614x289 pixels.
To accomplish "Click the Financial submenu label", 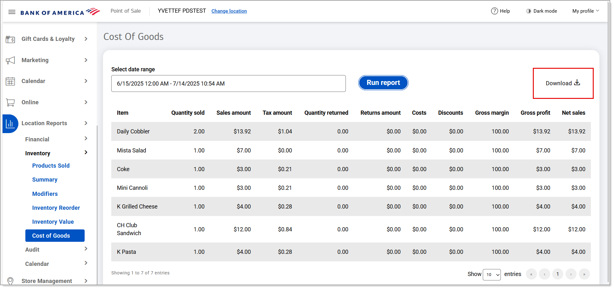I will click(x=37, y=139).
